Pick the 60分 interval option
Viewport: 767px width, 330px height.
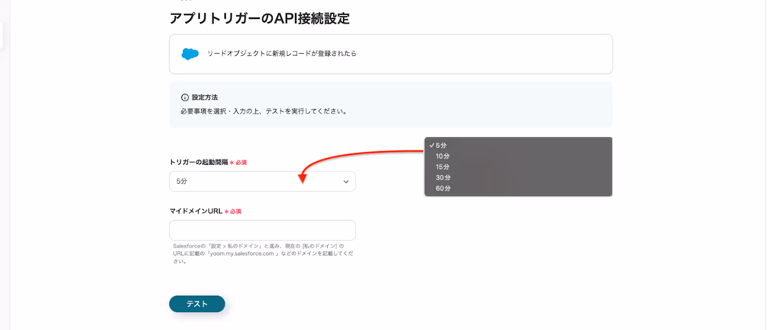tap(518, 188)
